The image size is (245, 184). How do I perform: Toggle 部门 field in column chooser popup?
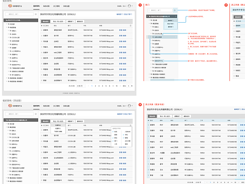click(115, 141)
